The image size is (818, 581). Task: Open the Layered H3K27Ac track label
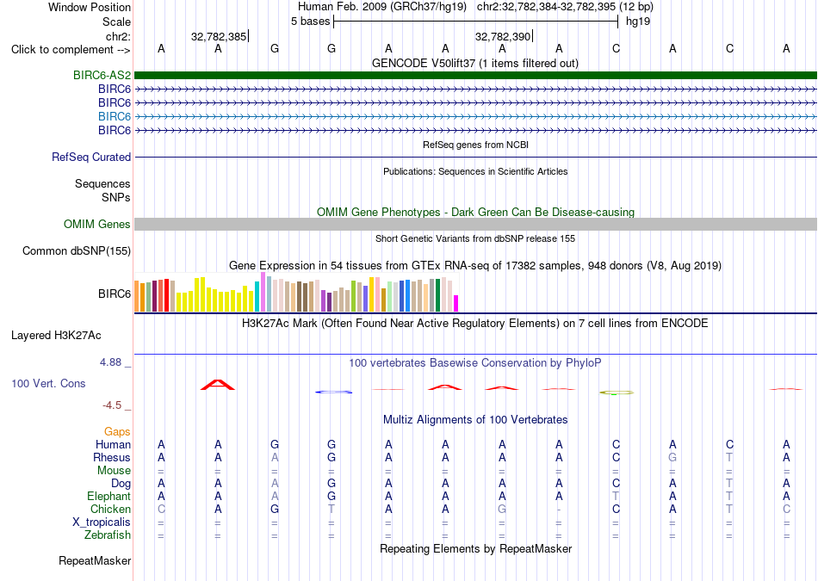[x=56, y=336]
